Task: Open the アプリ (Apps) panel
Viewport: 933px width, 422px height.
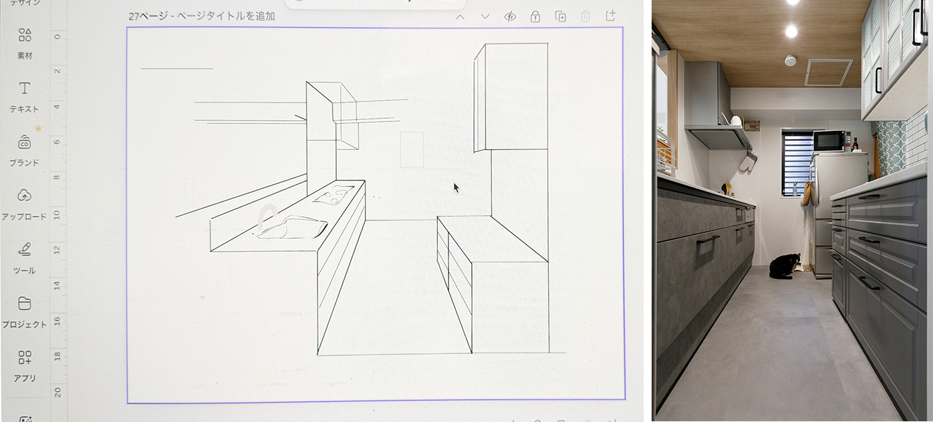Action: (x=25, y=365)
